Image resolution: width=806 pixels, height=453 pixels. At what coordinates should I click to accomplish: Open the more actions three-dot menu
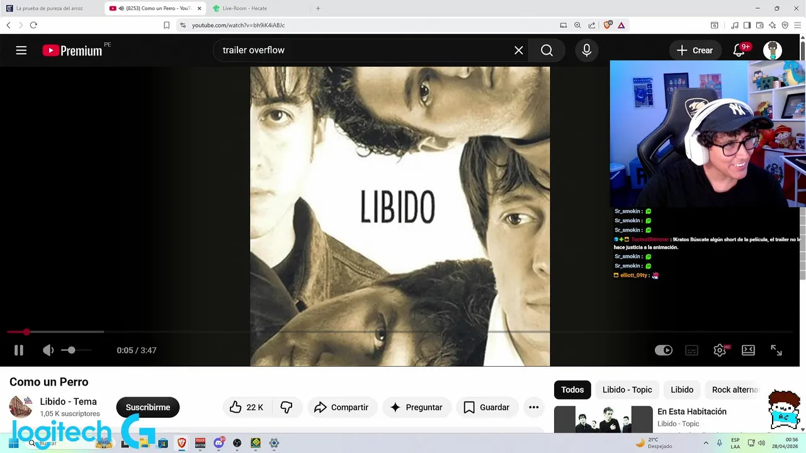click(x=534, y=407)
